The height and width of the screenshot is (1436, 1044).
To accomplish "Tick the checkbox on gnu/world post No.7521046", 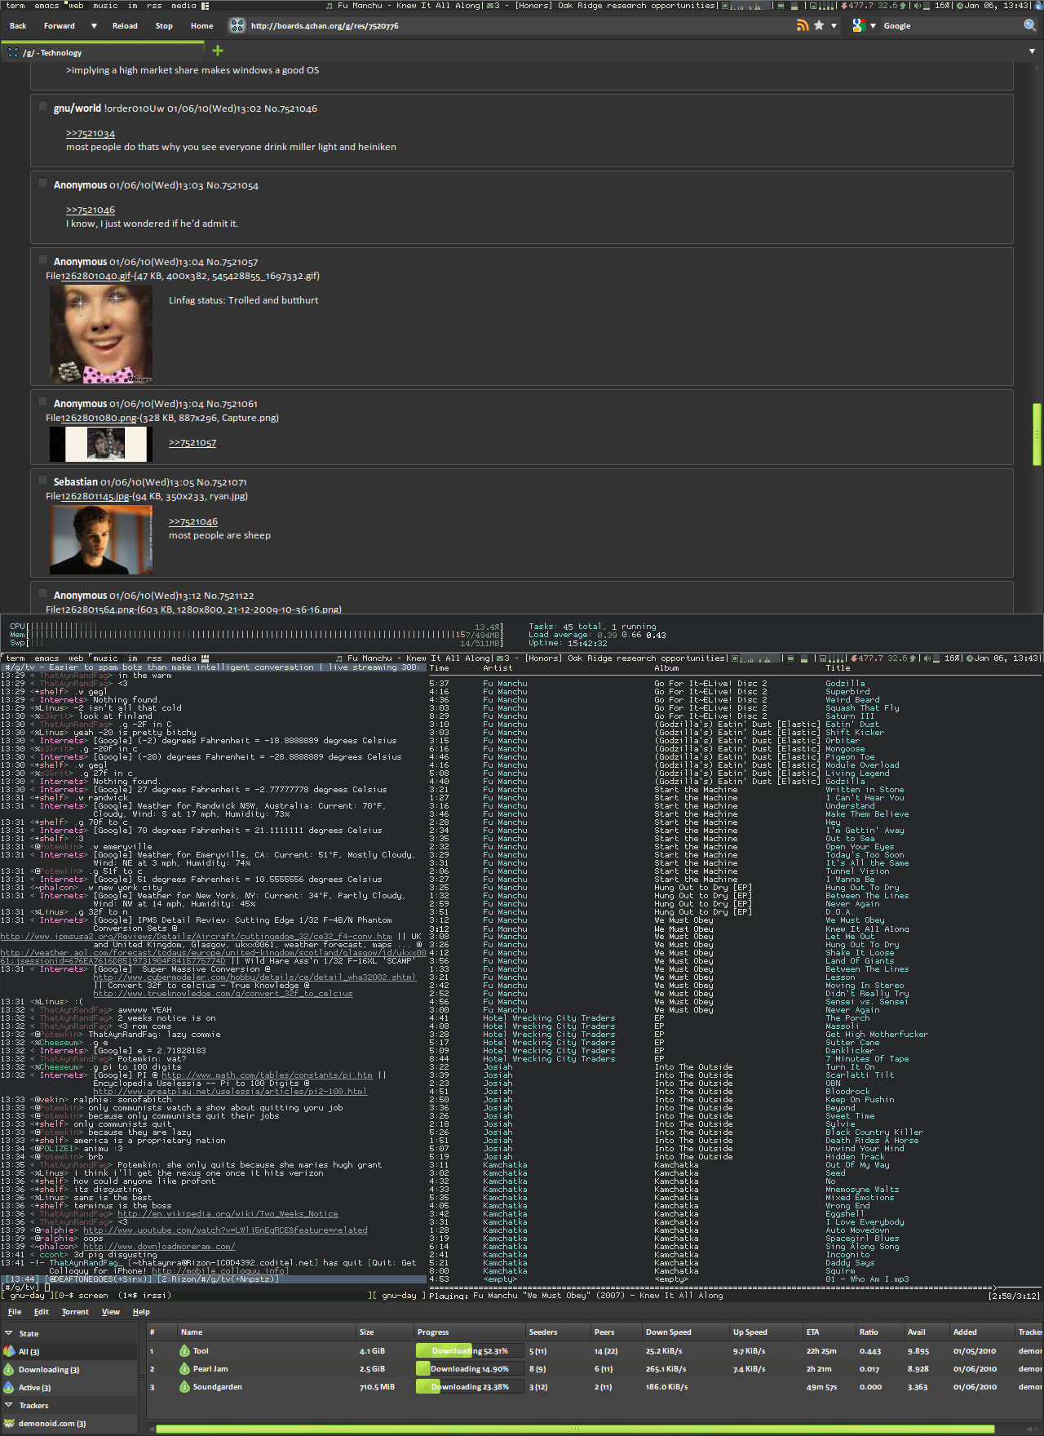I will [x=42, y=106].
